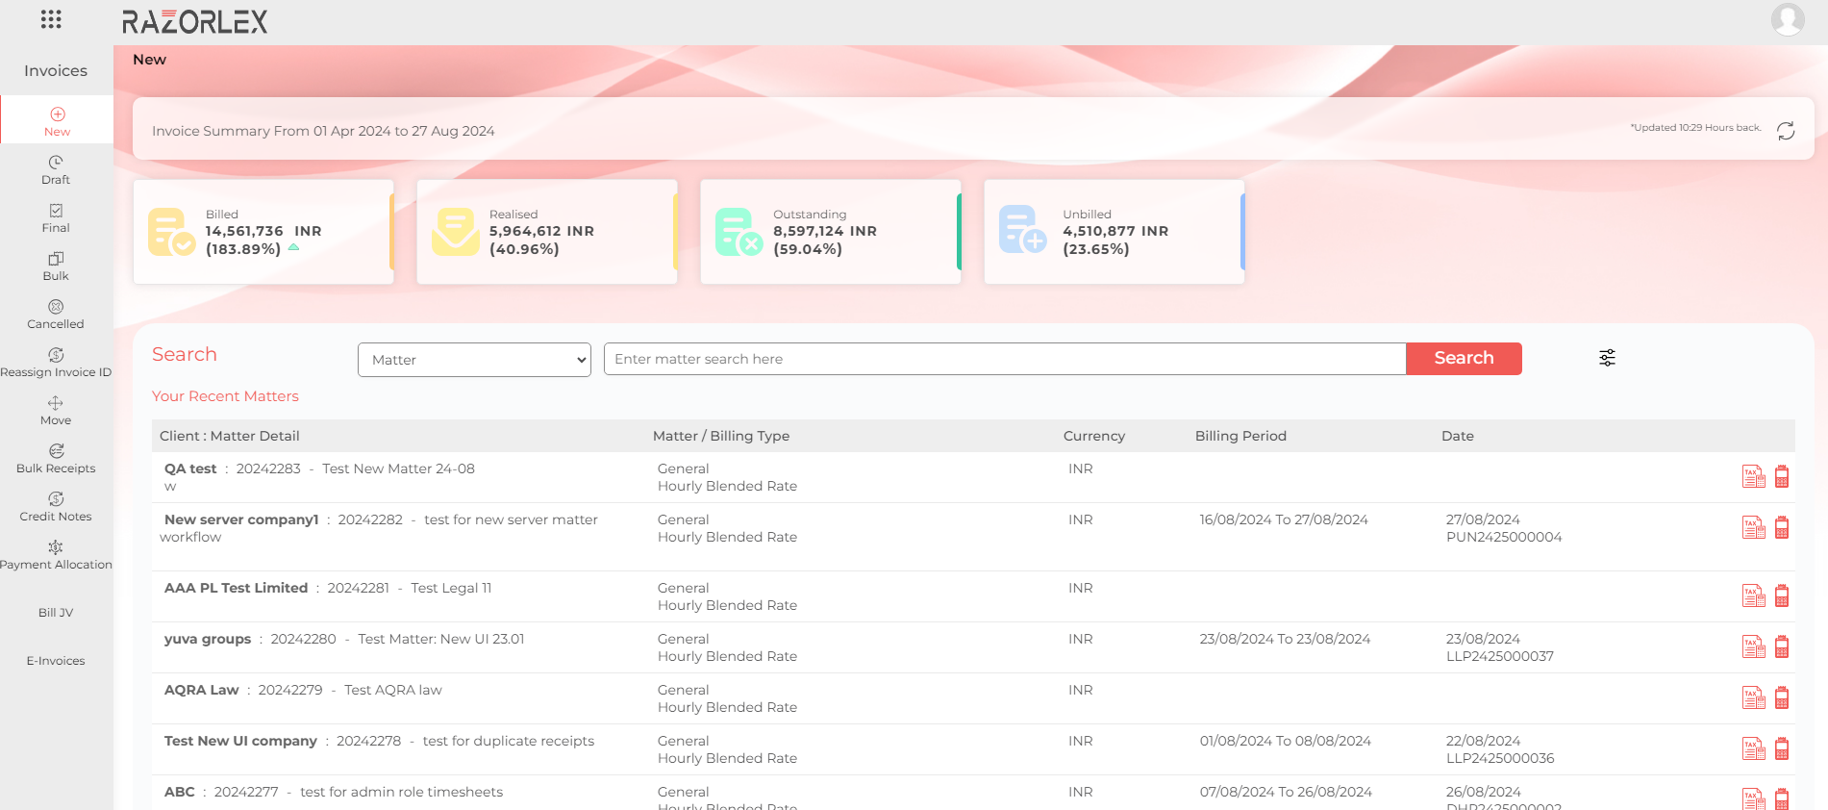The height and width of the screenshot is (810, 1828).
Task: Go to Final invoices
Action: coord(56,218)
